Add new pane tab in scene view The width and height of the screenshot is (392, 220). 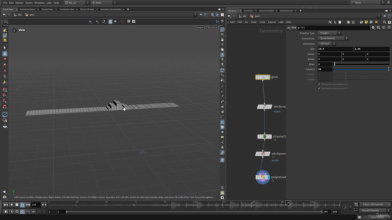tap(128, 9)
